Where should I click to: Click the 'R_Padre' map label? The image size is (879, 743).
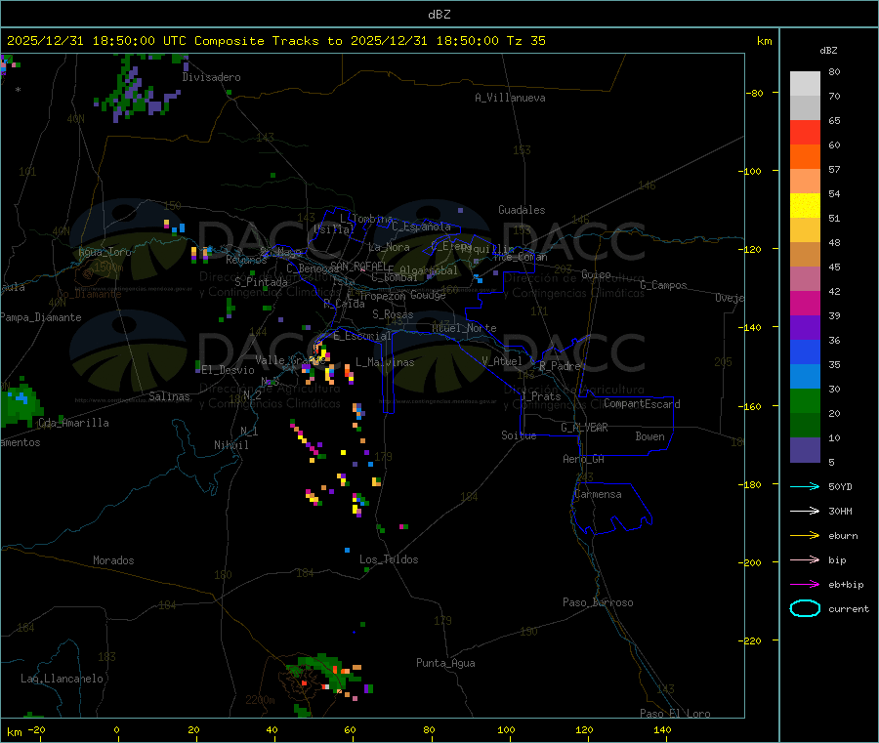coord(560,366)
